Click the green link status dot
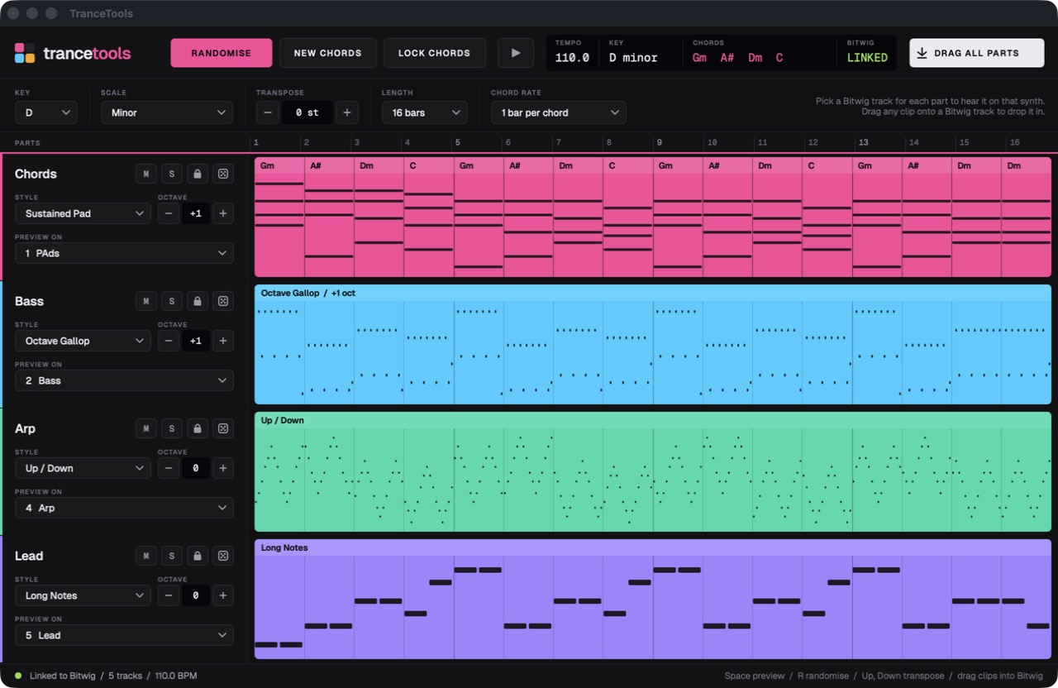 pos(18,676)
